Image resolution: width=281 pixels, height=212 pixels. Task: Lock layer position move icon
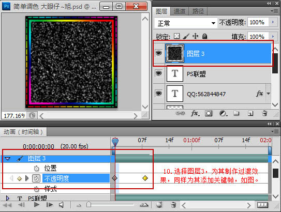[195, 36]
